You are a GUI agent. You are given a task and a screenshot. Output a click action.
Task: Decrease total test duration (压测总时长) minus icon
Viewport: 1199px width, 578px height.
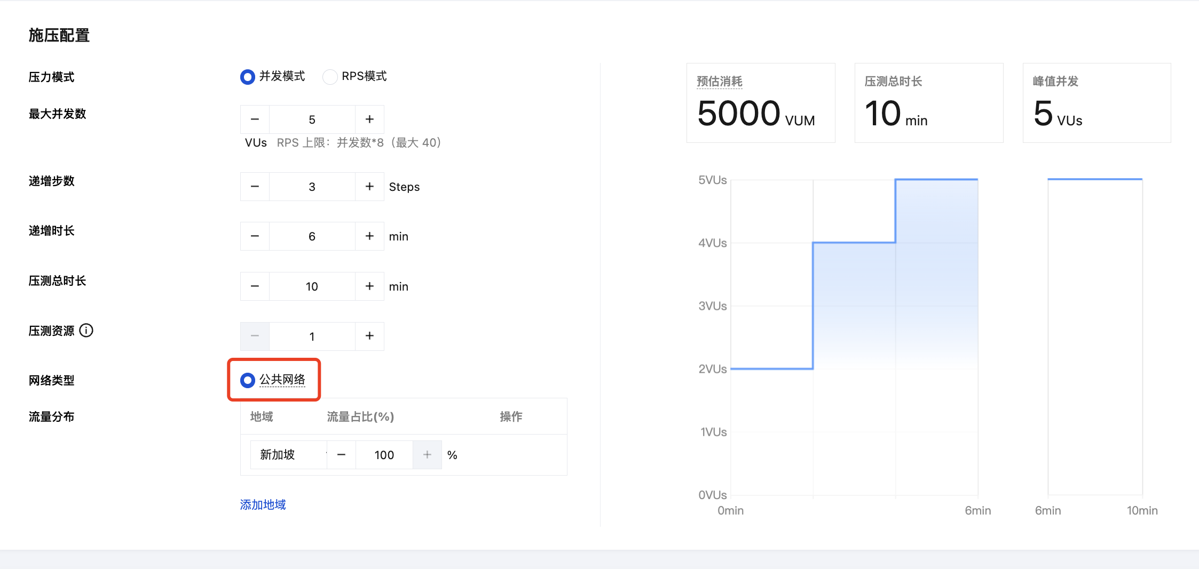click(255, 286)
